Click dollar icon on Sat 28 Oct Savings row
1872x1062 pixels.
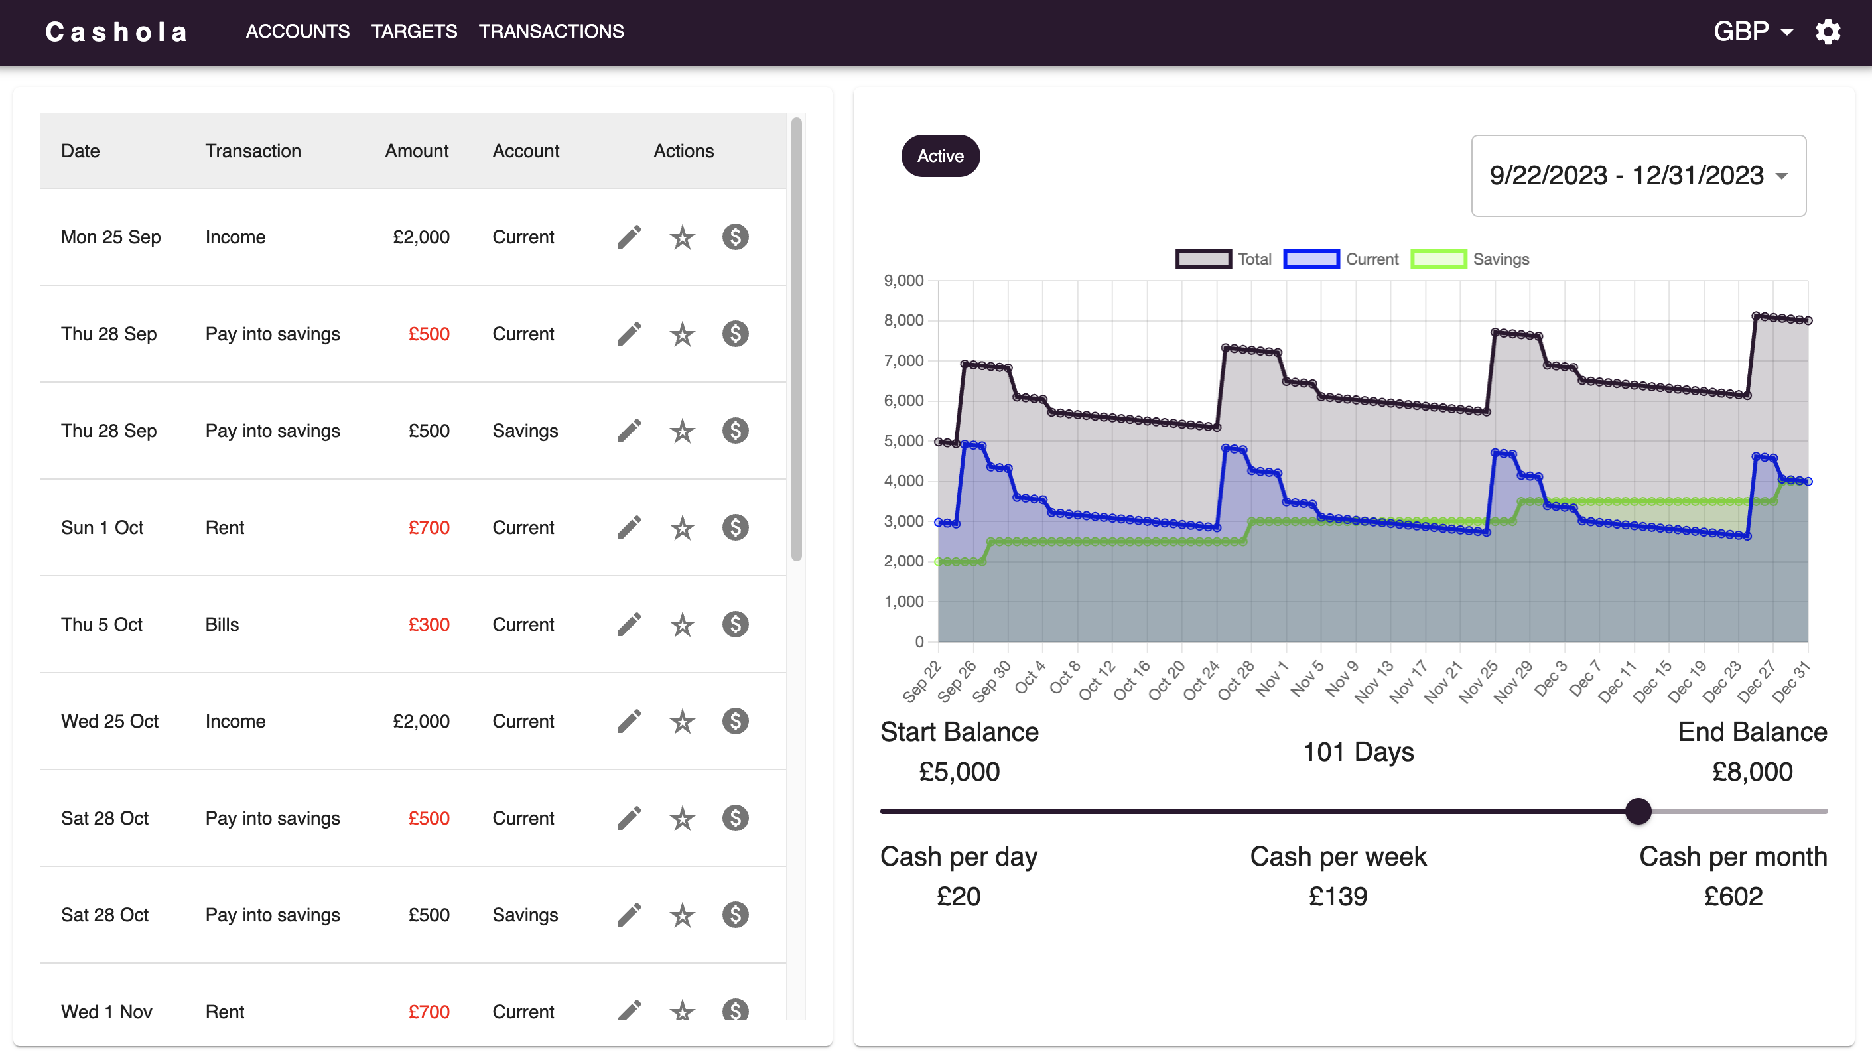[x=735, y=915]
